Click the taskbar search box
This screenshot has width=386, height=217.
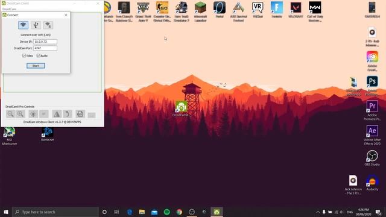pyautogui.click(x=55, y=212)
